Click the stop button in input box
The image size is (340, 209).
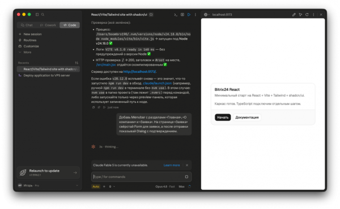(x=186, y=177)
